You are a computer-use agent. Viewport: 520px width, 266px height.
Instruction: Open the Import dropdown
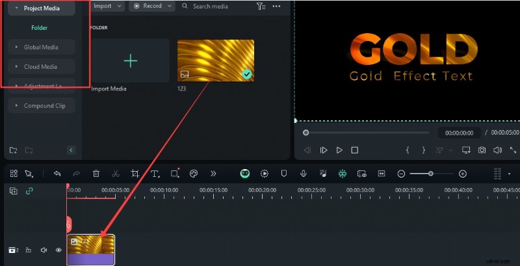click(x=108, y=6)
